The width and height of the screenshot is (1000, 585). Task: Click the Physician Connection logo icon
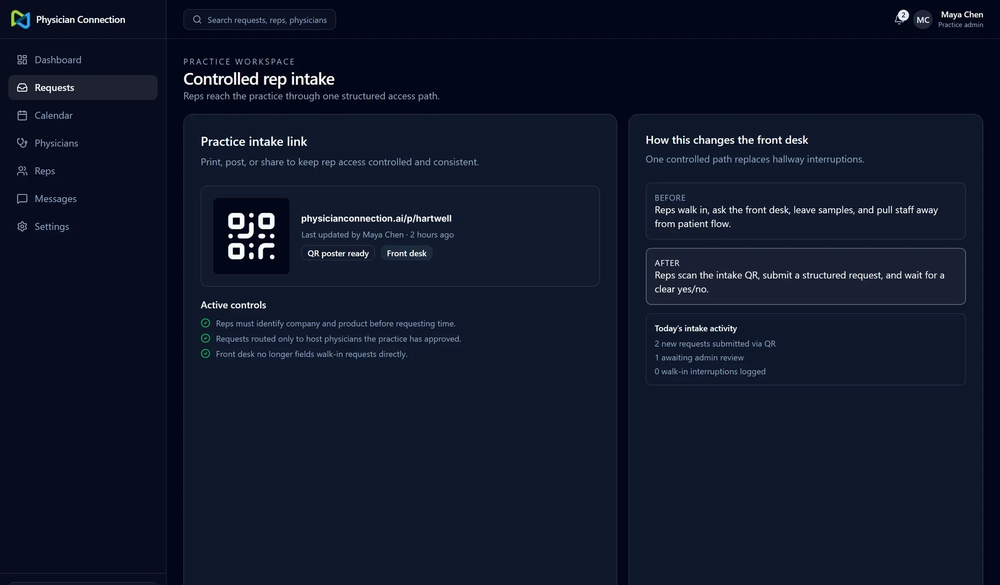click(20, 20)
